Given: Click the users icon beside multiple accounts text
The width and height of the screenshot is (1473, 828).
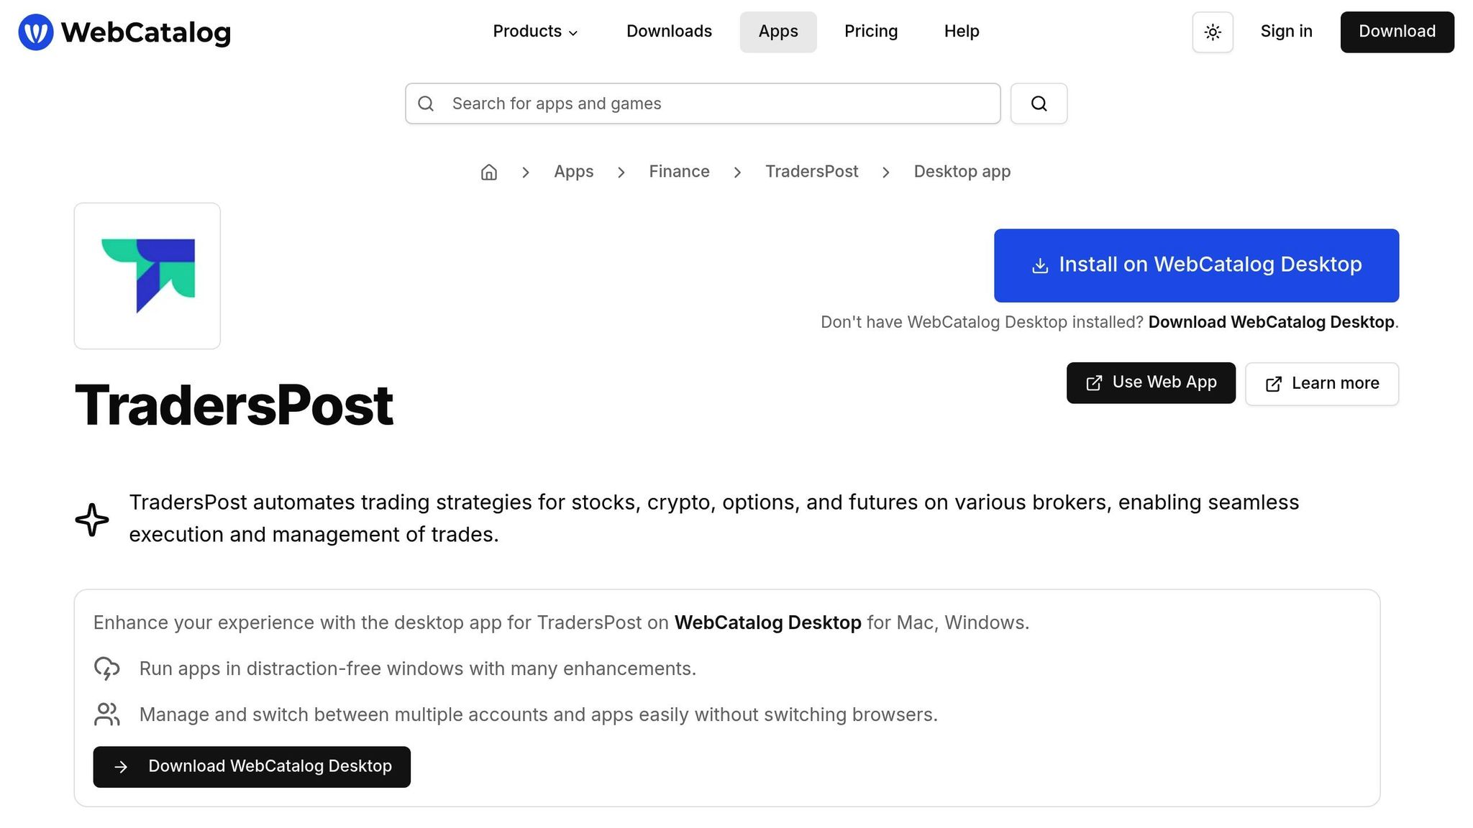Looking at the screenshot, I should (107, 714).
